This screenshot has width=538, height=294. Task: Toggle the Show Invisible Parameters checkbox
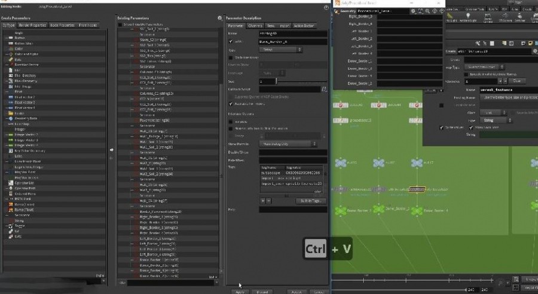120,24
